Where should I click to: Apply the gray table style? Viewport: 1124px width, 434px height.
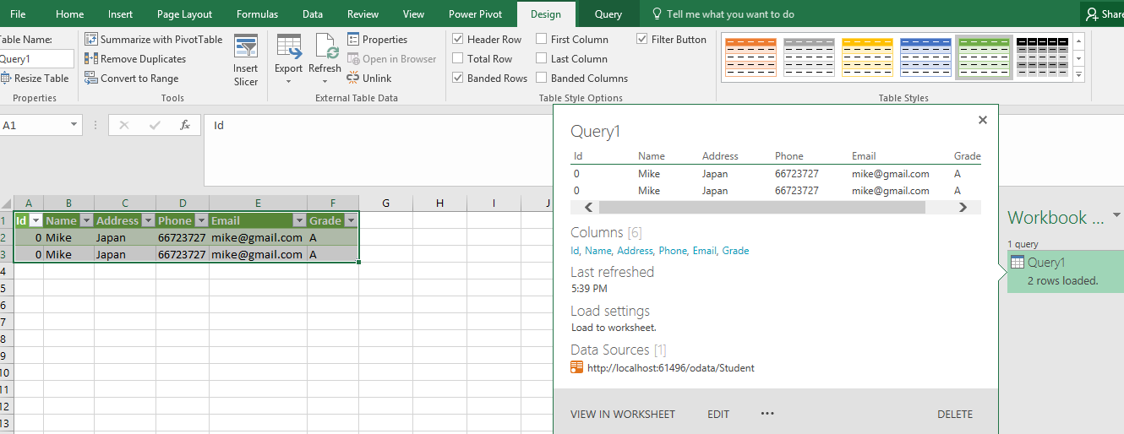(x=809, y=57)
